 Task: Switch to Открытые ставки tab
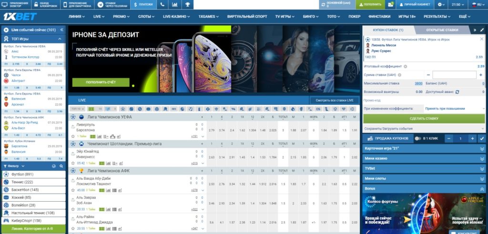coord(442,30)
